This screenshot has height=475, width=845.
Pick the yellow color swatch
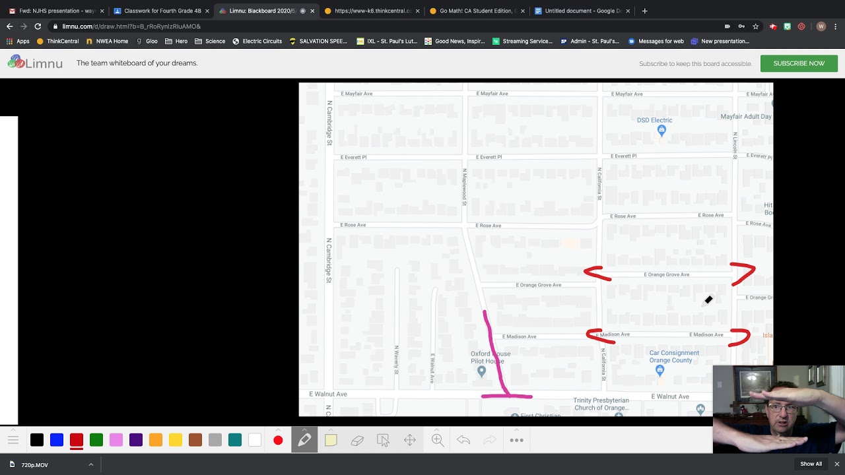tap(176, 440)
